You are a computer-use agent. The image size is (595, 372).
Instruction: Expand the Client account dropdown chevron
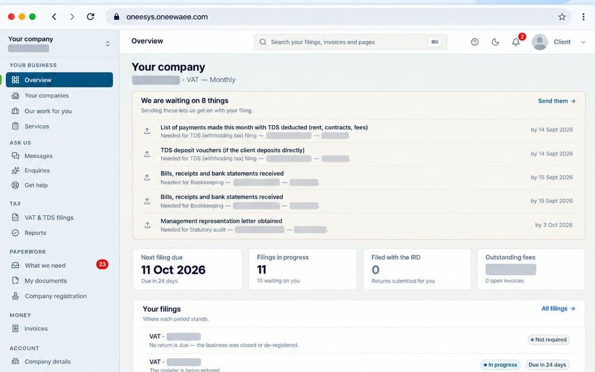click(x=583, y=42)
